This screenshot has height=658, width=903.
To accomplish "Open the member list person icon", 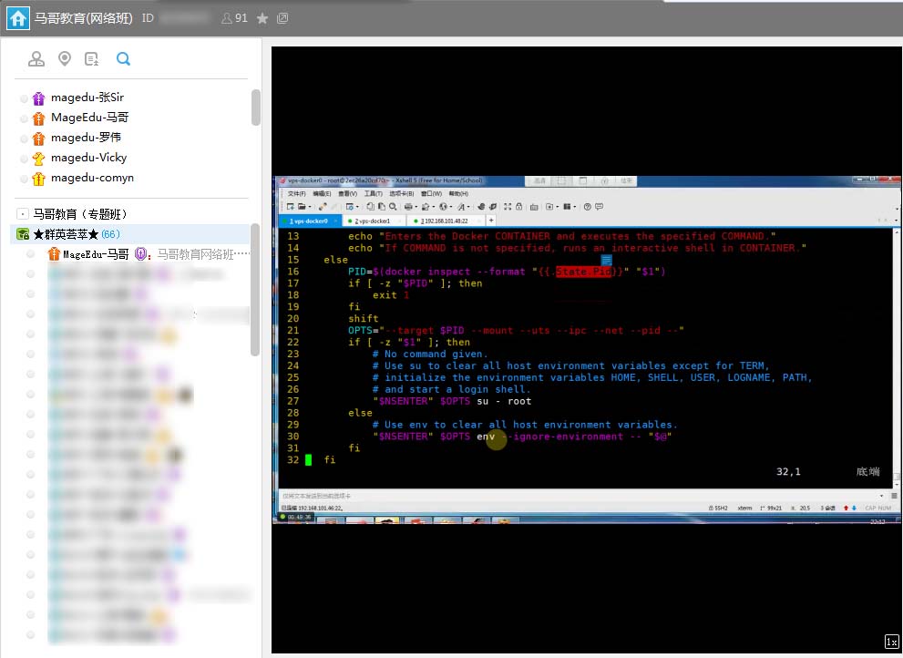I will click(x=36, y=59).
